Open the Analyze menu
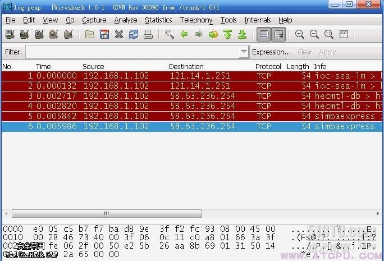384x261 pixels. 126,20
